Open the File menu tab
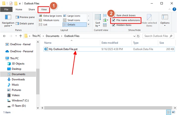Image resolution: width=177 pixels, height=115 pixels. (x=6, y=10)
